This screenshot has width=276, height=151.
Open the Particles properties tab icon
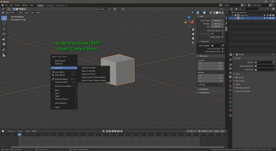[230, 94]
